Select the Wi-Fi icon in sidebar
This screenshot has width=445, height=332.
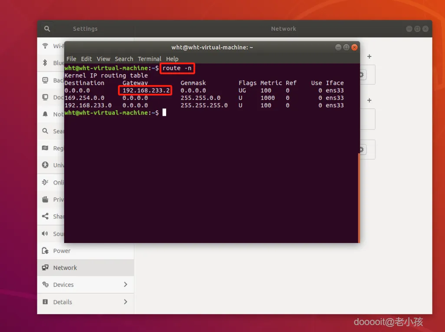(x=45, y=46)
